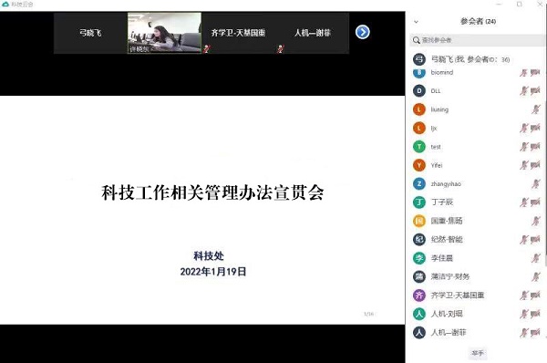
Task: Click the 参会者 (24) panel header
Action: point(478,21)
